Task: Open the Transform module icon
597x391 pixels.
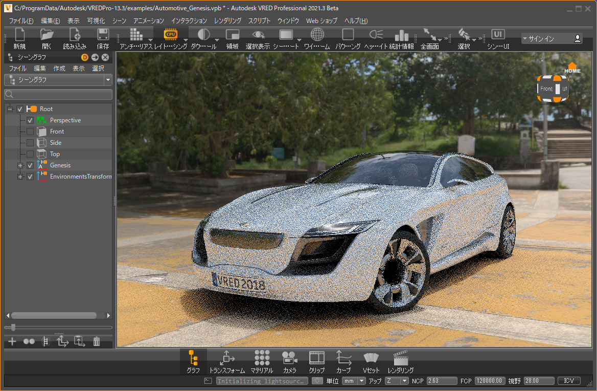Action: tap(227, 361)
